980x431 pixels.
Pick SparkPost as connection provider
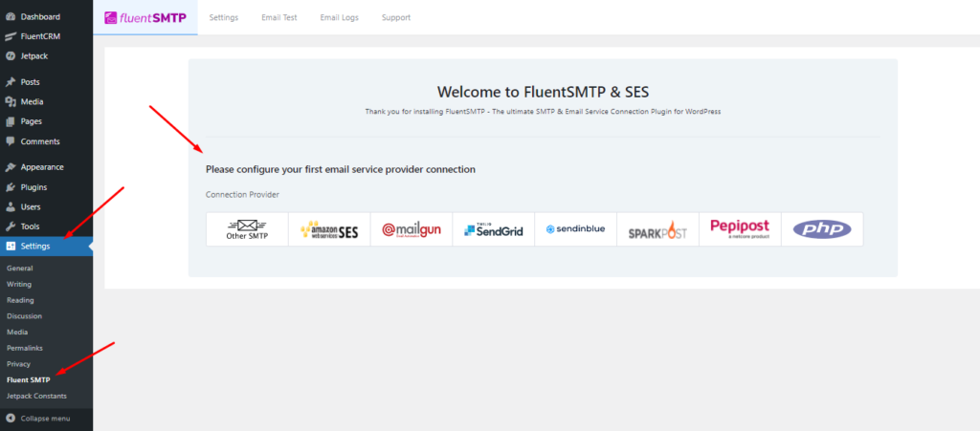point(657,229)
